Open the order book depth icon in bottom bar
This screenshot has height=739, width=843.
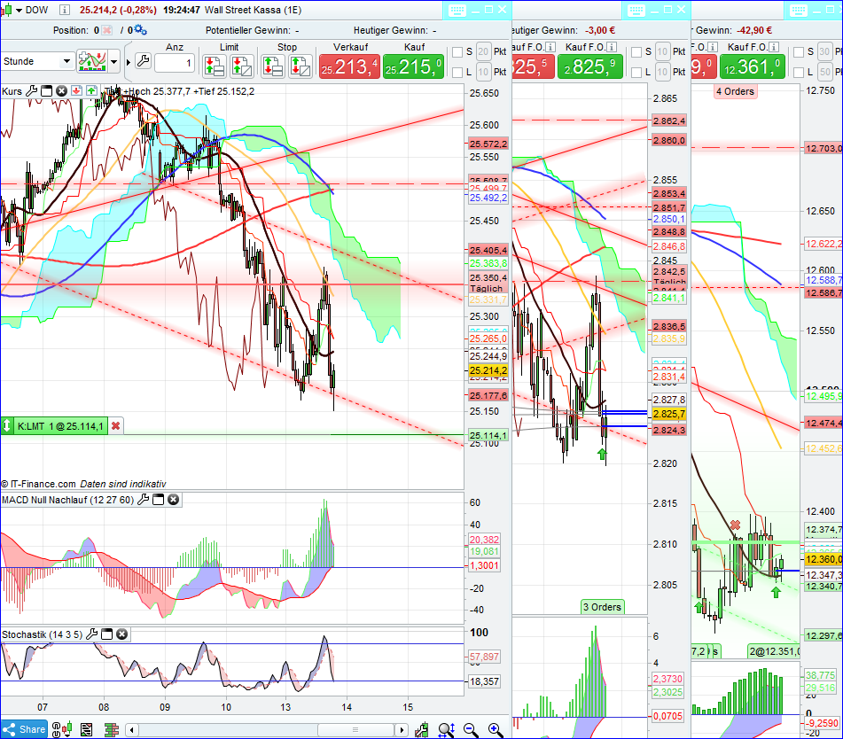[112, 729]
